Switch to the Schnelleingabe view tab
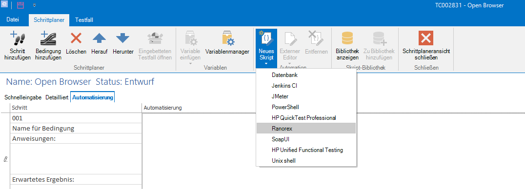 23,98
